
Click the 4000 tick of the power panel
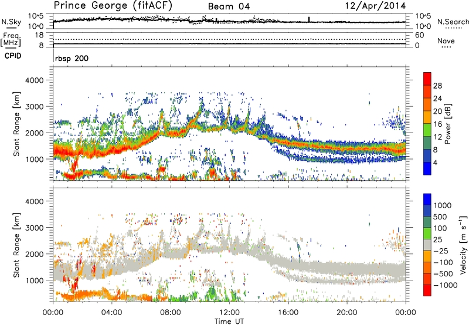point(34,80)
